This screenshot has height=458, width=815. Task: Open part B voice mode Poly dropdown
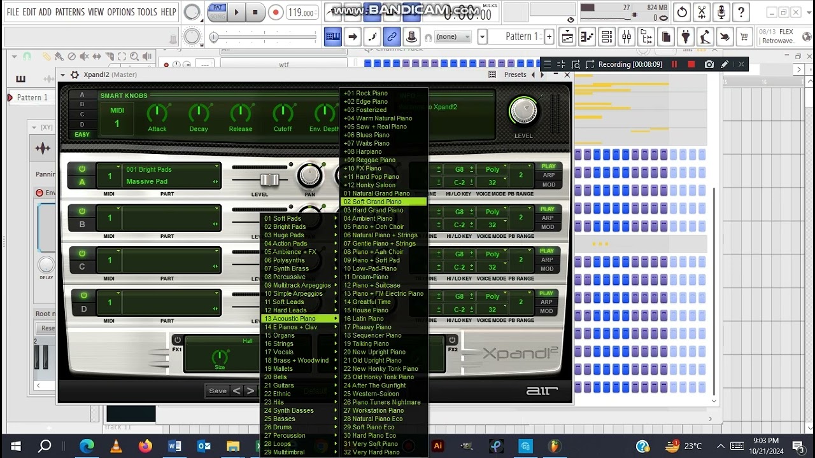492,211
